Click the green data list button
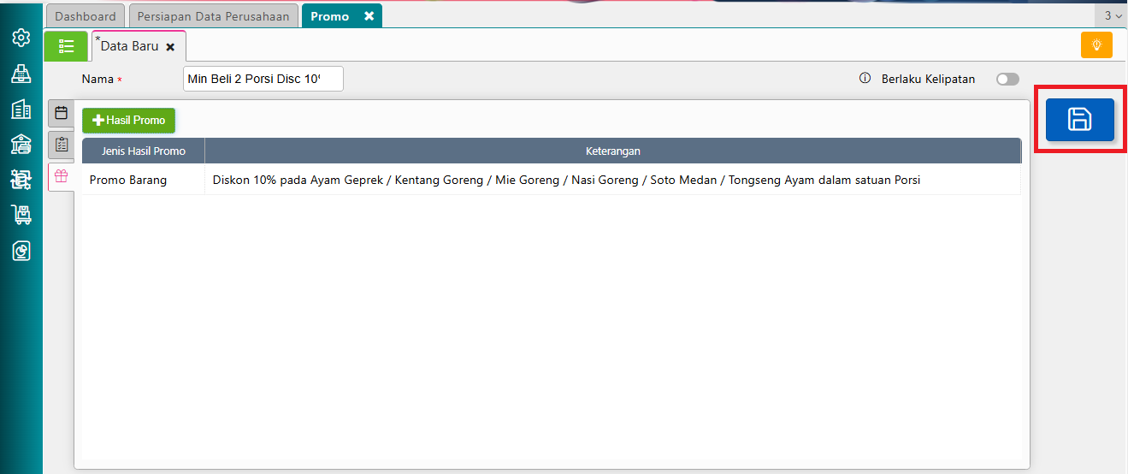 [x=66, y=46]
